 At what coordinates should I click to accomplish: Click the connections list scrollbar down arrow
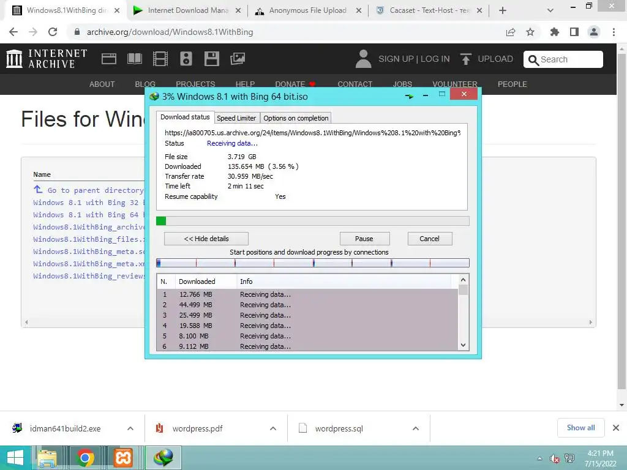463,345
